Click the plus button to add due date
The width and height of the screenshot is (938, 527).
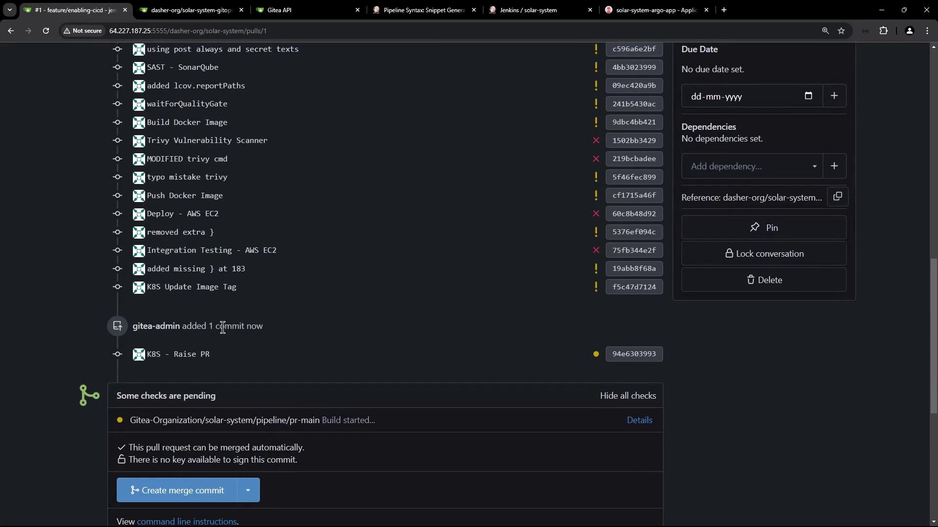834,96
